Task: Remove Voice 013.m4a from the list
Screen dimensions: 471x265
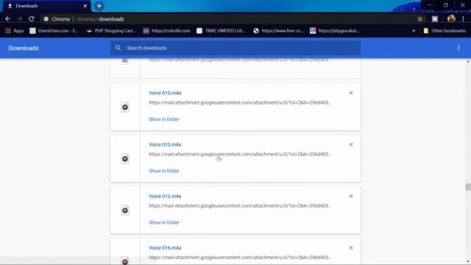Action: (x=351, y=144)
